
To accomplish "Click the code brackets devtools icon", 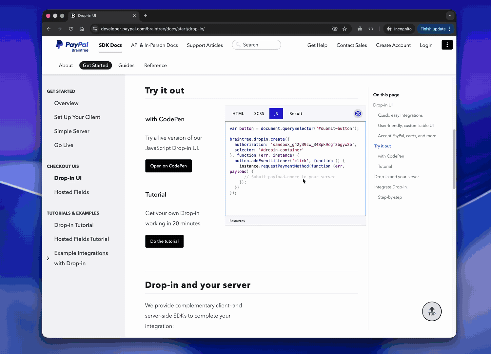I will [371, 29].
